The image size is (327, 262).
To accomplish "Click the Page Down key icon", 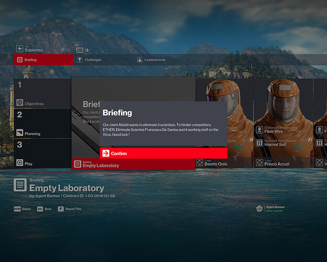I will coord(80,50).
